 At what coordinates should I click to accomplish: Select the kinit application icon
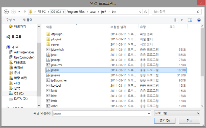48,91
